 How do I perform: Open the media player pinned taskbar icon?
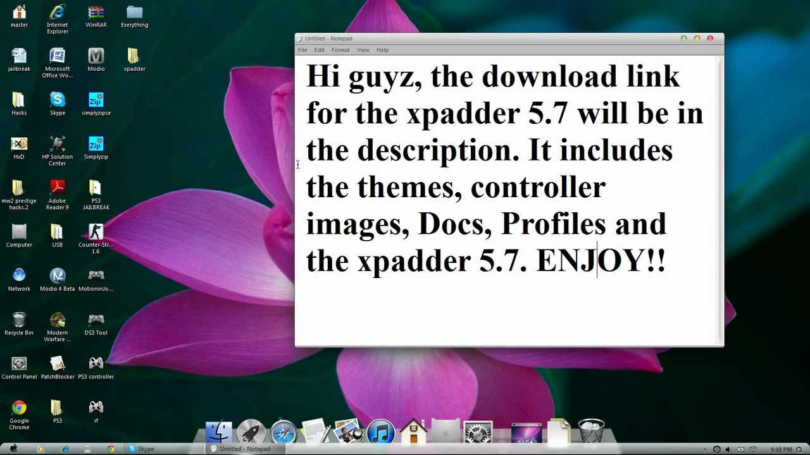(41, 449)
